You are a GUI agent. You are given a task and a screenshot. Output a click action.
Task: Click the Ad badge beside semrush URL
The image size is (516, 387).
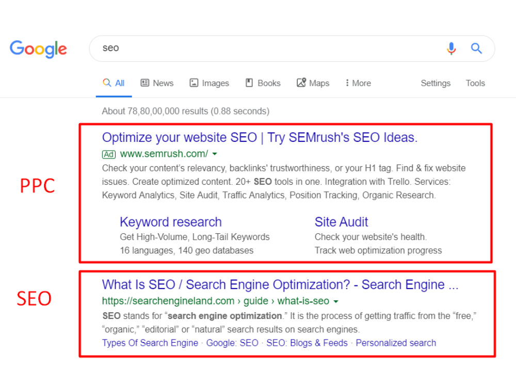click(x=108, y=154)
